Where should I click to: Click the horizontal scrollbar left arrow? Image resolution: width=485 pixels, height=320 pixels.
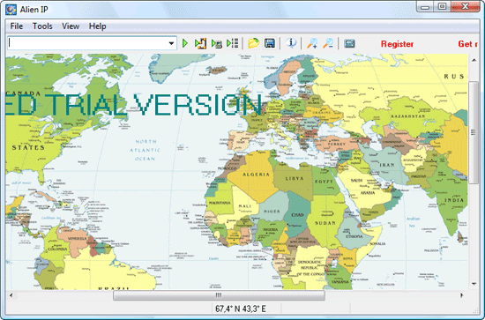click(x=11, y=295)
